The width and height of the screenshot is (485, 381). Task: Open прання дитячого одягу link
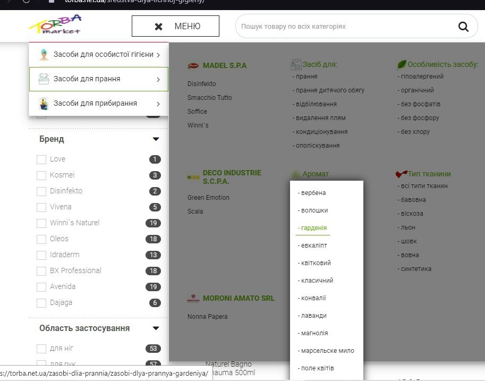[x=328, y=90]
